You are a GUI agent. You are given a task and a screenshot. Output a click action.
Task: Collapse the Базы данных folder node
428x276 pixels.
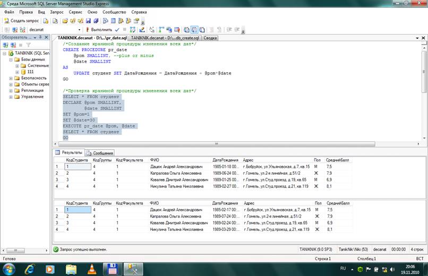pyautogui.click(x=10, y=60)
